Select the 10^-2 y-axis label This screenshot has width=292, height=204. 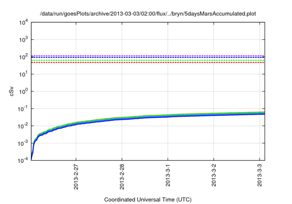pyautogui.click(x=23, y=126)
